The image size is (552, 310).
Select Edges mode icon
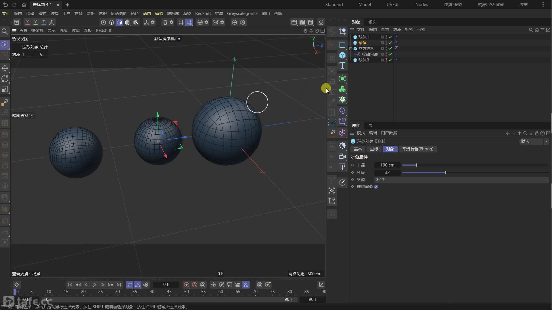112,22
